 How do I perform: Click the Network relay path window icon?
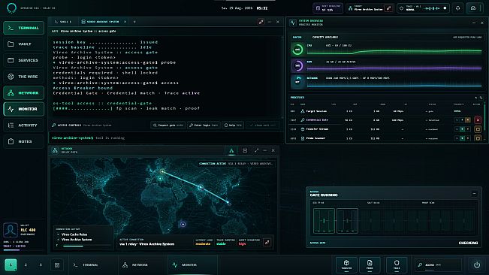coord(55,150)
